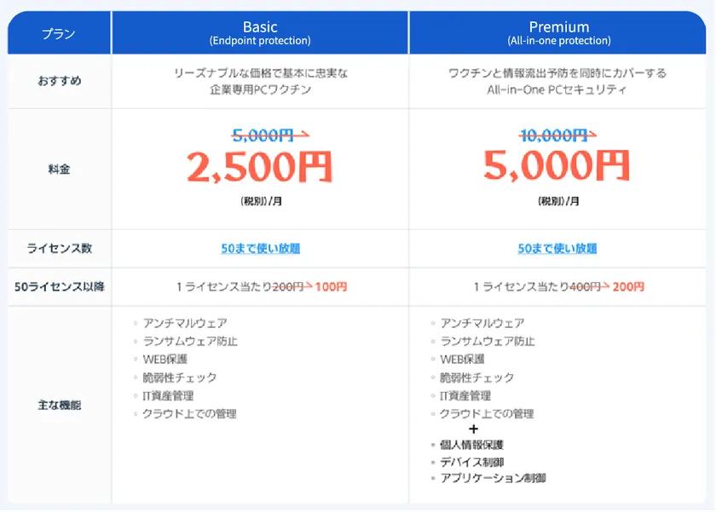Click the "プラン" header cell
Image resolution: width=716 pixels, height=512 pixels.
pyautogui.click(x=59, y=34)
